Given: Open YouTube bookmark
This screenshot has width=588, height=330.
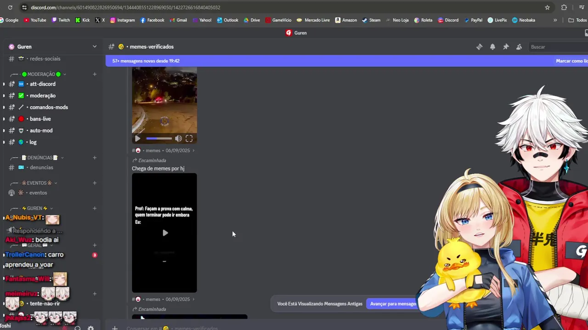Looking at the screenshot, I should pyautogui.click(x=35, y=20).
